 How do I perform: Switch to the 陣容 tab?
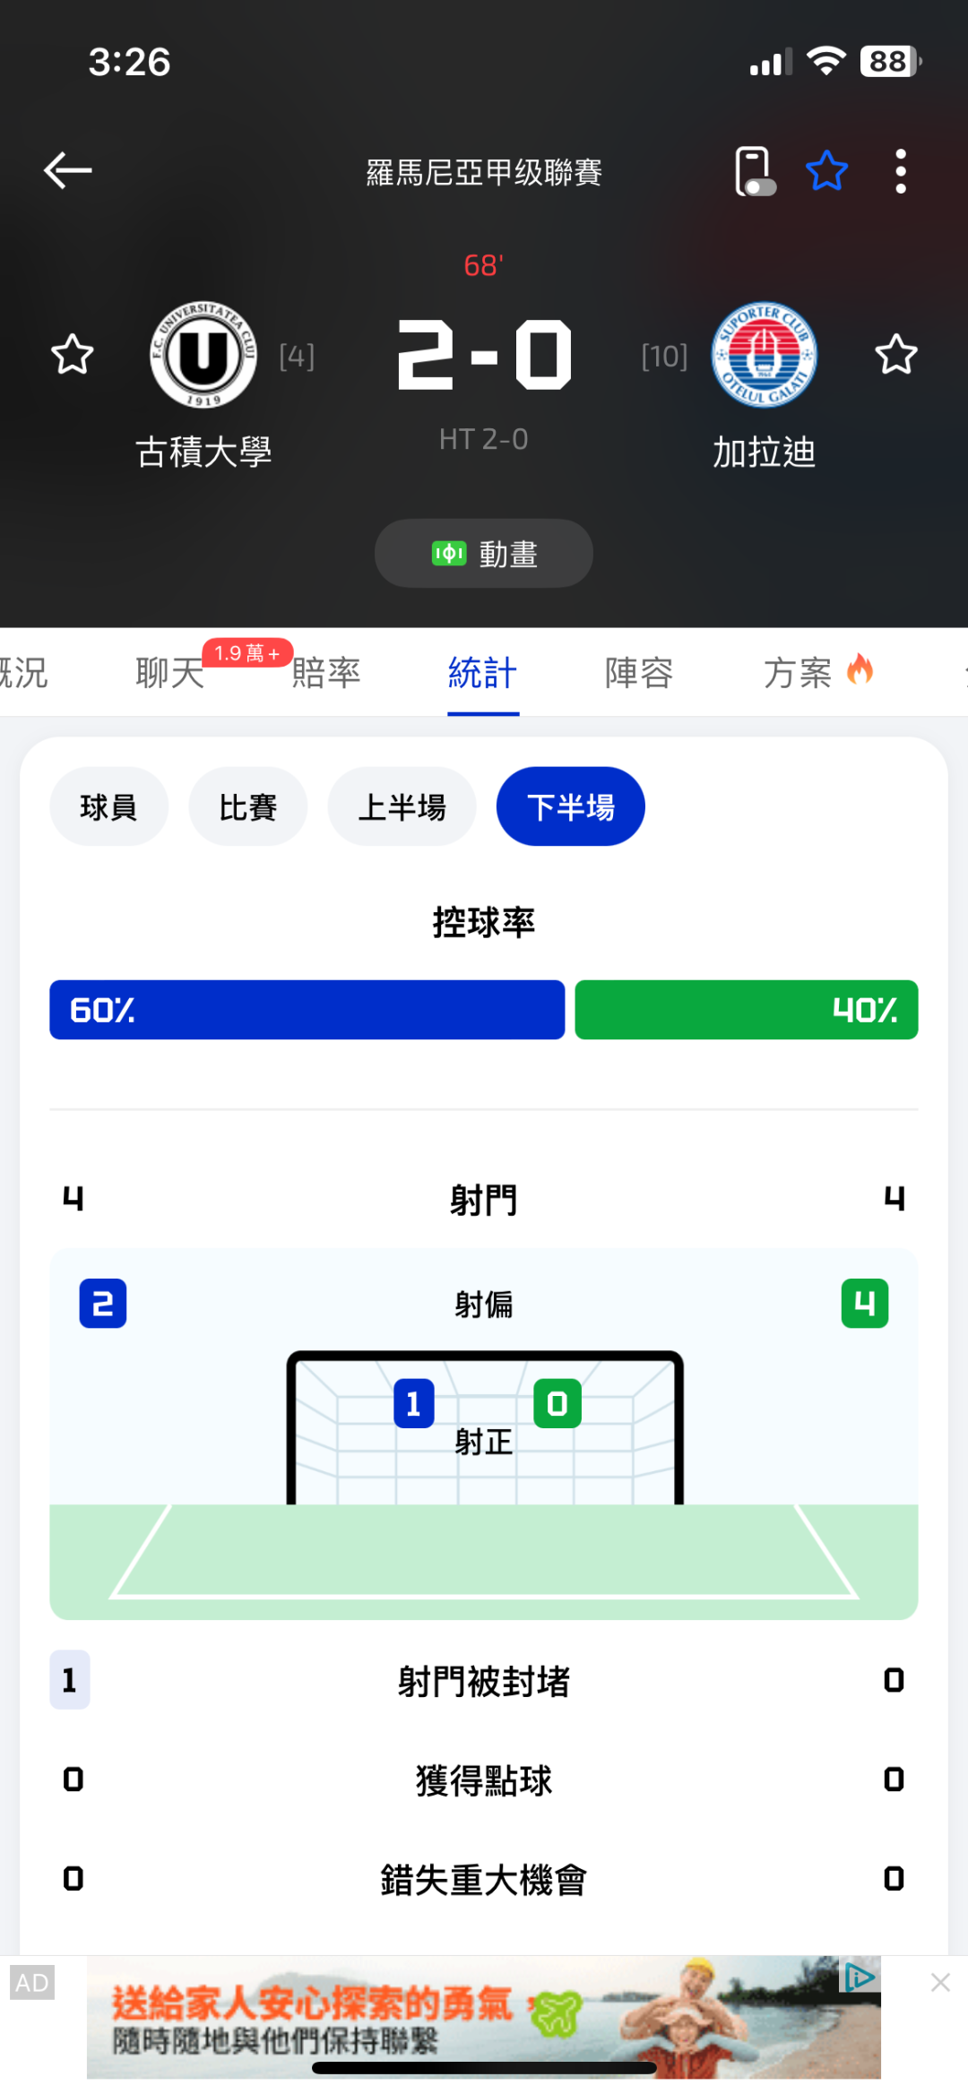pos(639,673)
